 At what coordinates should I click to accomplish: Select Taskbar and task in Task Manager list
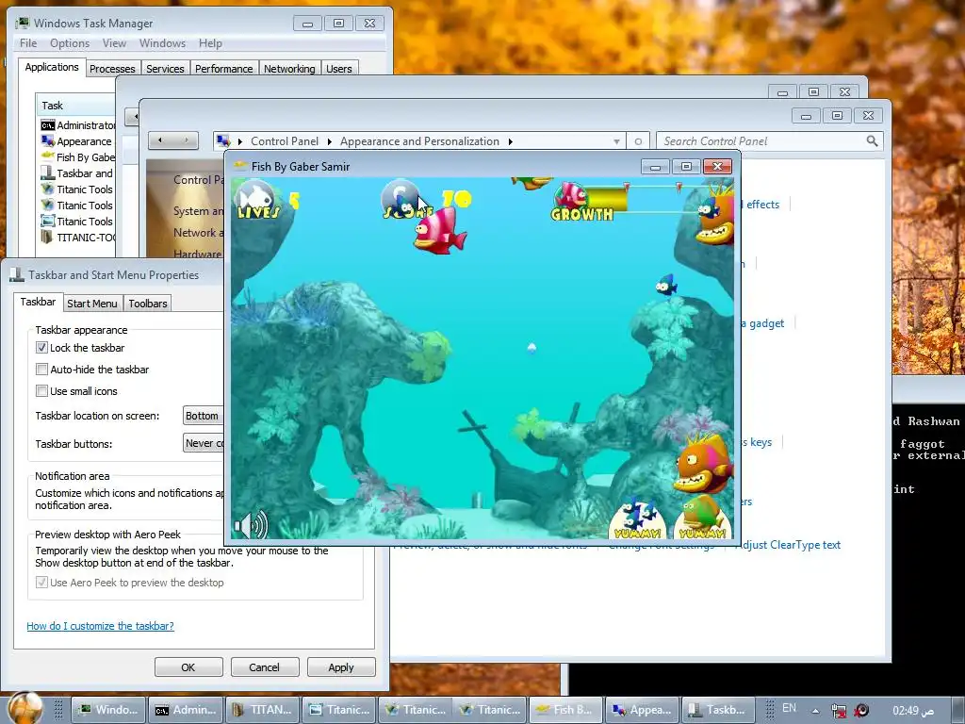click(77, 173)
